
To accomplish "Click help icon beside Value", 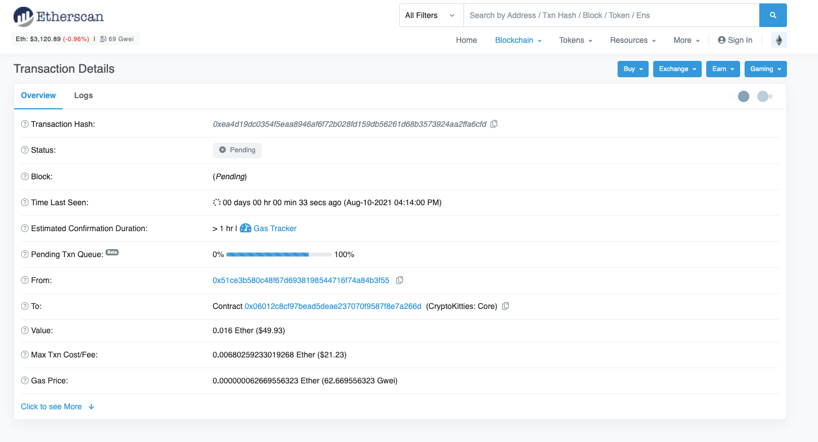I will 25,330.
